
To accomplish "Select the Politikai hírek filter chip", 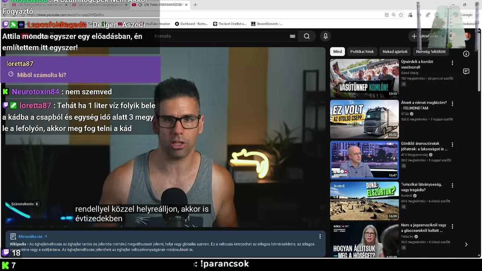I will coord(362,52).
